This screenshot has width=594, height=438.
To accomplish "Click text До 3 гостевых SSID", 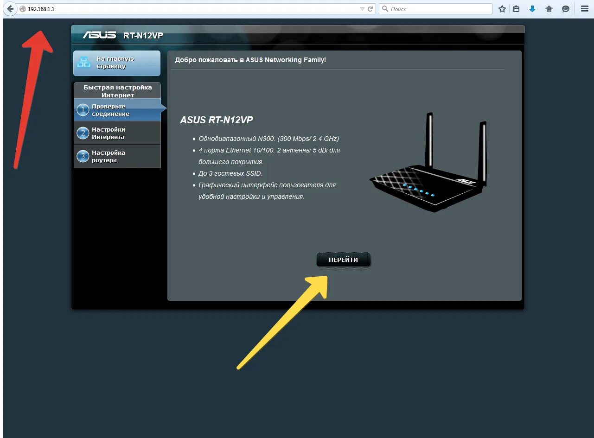I will pyautogui.click(x=230, y=173).
